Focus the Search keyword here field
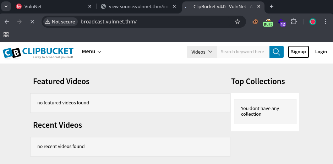 (x=243, y=52)
